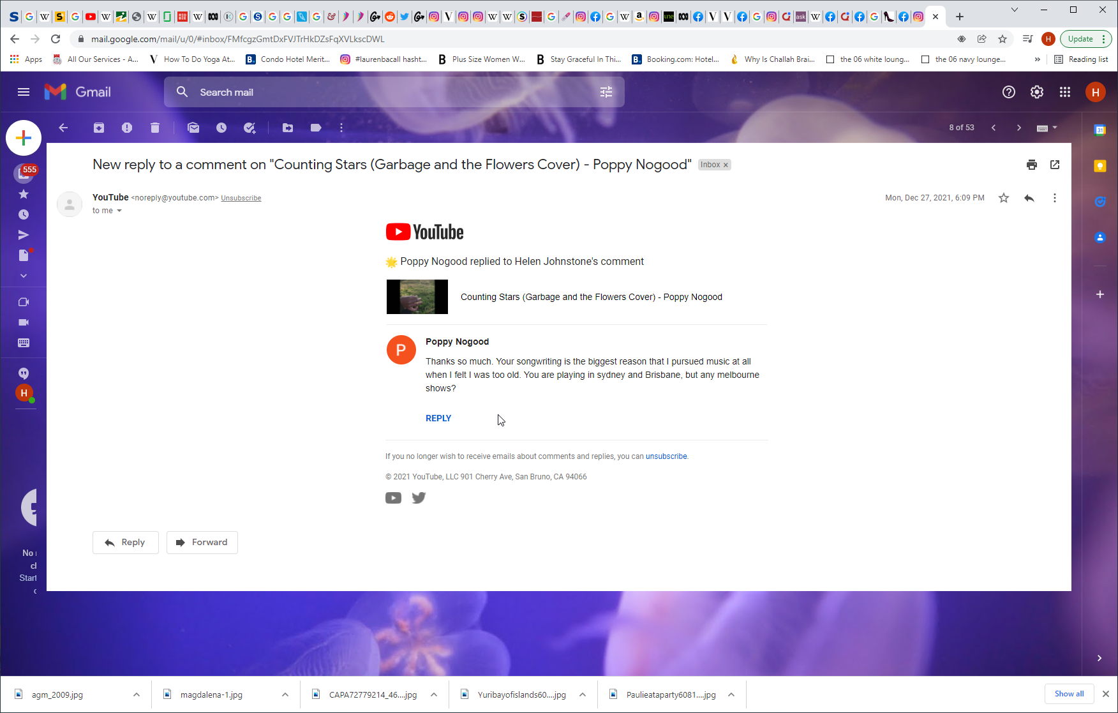Click the YouTube footer icon

pyautogui.click(x=393, y=498)
